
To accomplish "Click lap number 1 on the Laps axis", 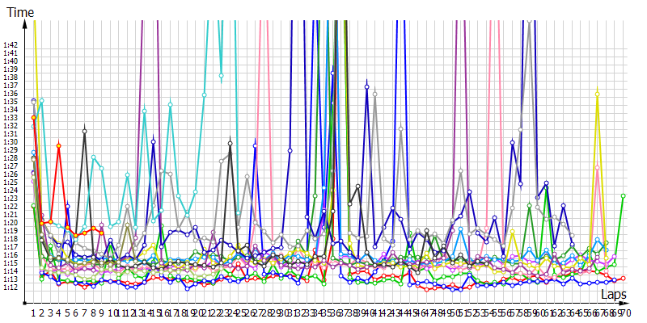I will point(33,312).
